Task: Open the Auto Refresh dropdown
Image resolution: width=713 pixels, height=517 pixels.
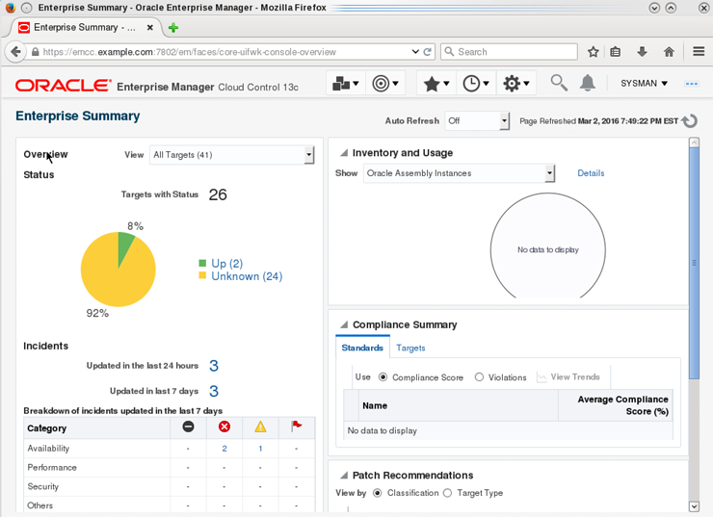Action: click(477, 121)
